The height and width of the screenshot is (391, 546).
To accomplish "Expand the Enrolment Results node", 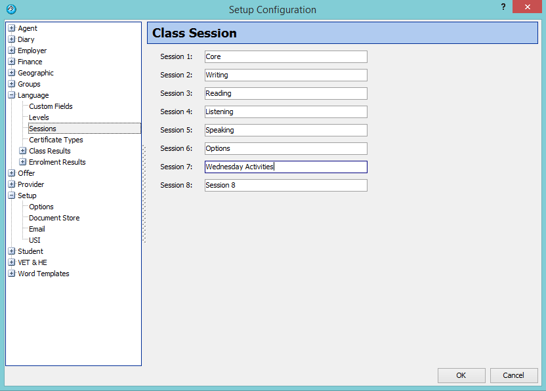I will click(x=23, y=162).
